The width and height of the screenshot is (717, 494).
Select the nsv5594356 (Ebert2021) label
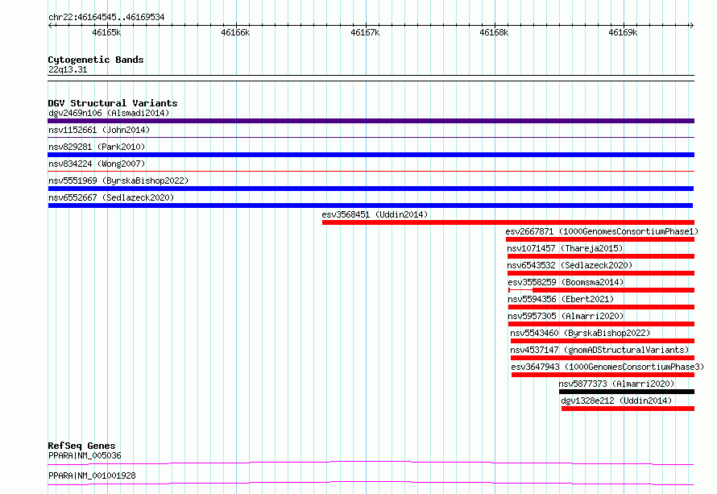point(561,299)
